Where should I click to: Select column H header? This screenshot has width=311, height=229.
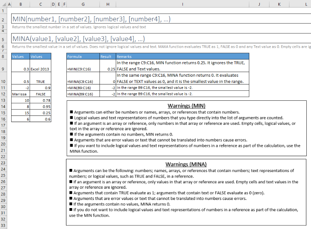pos(108,4)
